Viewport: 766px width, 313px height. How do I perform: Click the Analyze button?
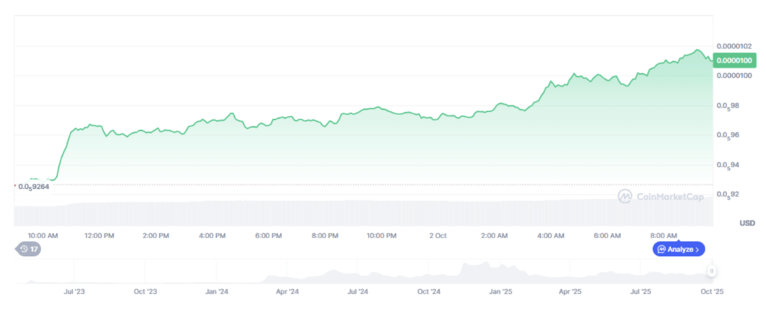[678, 249]
